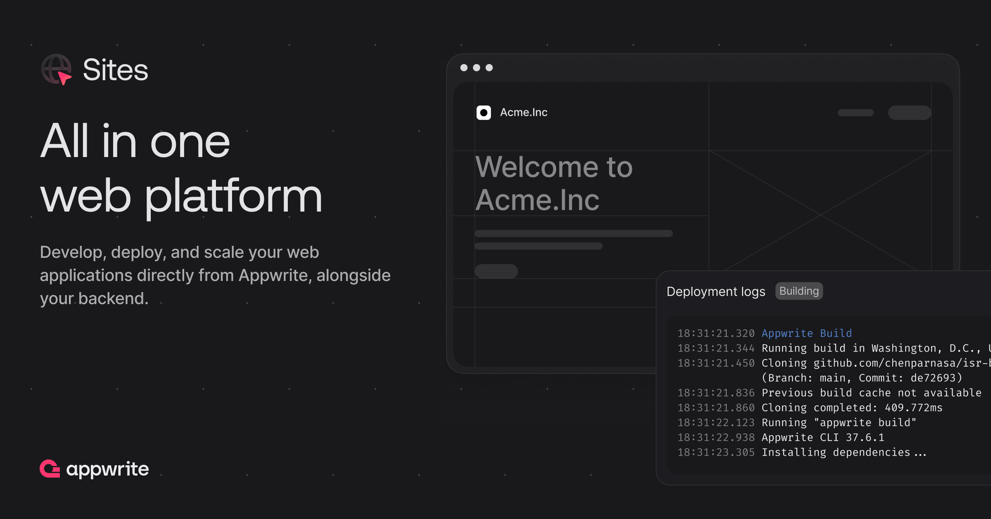Screen dimensions: 991x519
Task: Click the Cloning completed log entry
Action: point(852,408)
